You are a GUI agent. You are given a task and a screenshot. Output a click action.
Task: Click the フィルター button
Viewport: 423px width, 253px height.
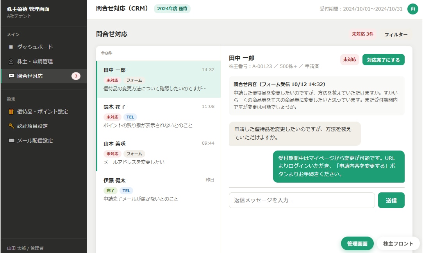click(x=396, y=34)
